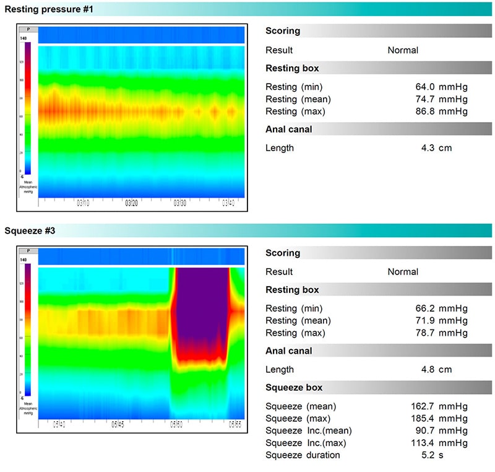The height and width of the screenshot is (472, 495).
Task: Select the 90.7 mmHg squeeze increment mean
Action: (x=441, y=430)
